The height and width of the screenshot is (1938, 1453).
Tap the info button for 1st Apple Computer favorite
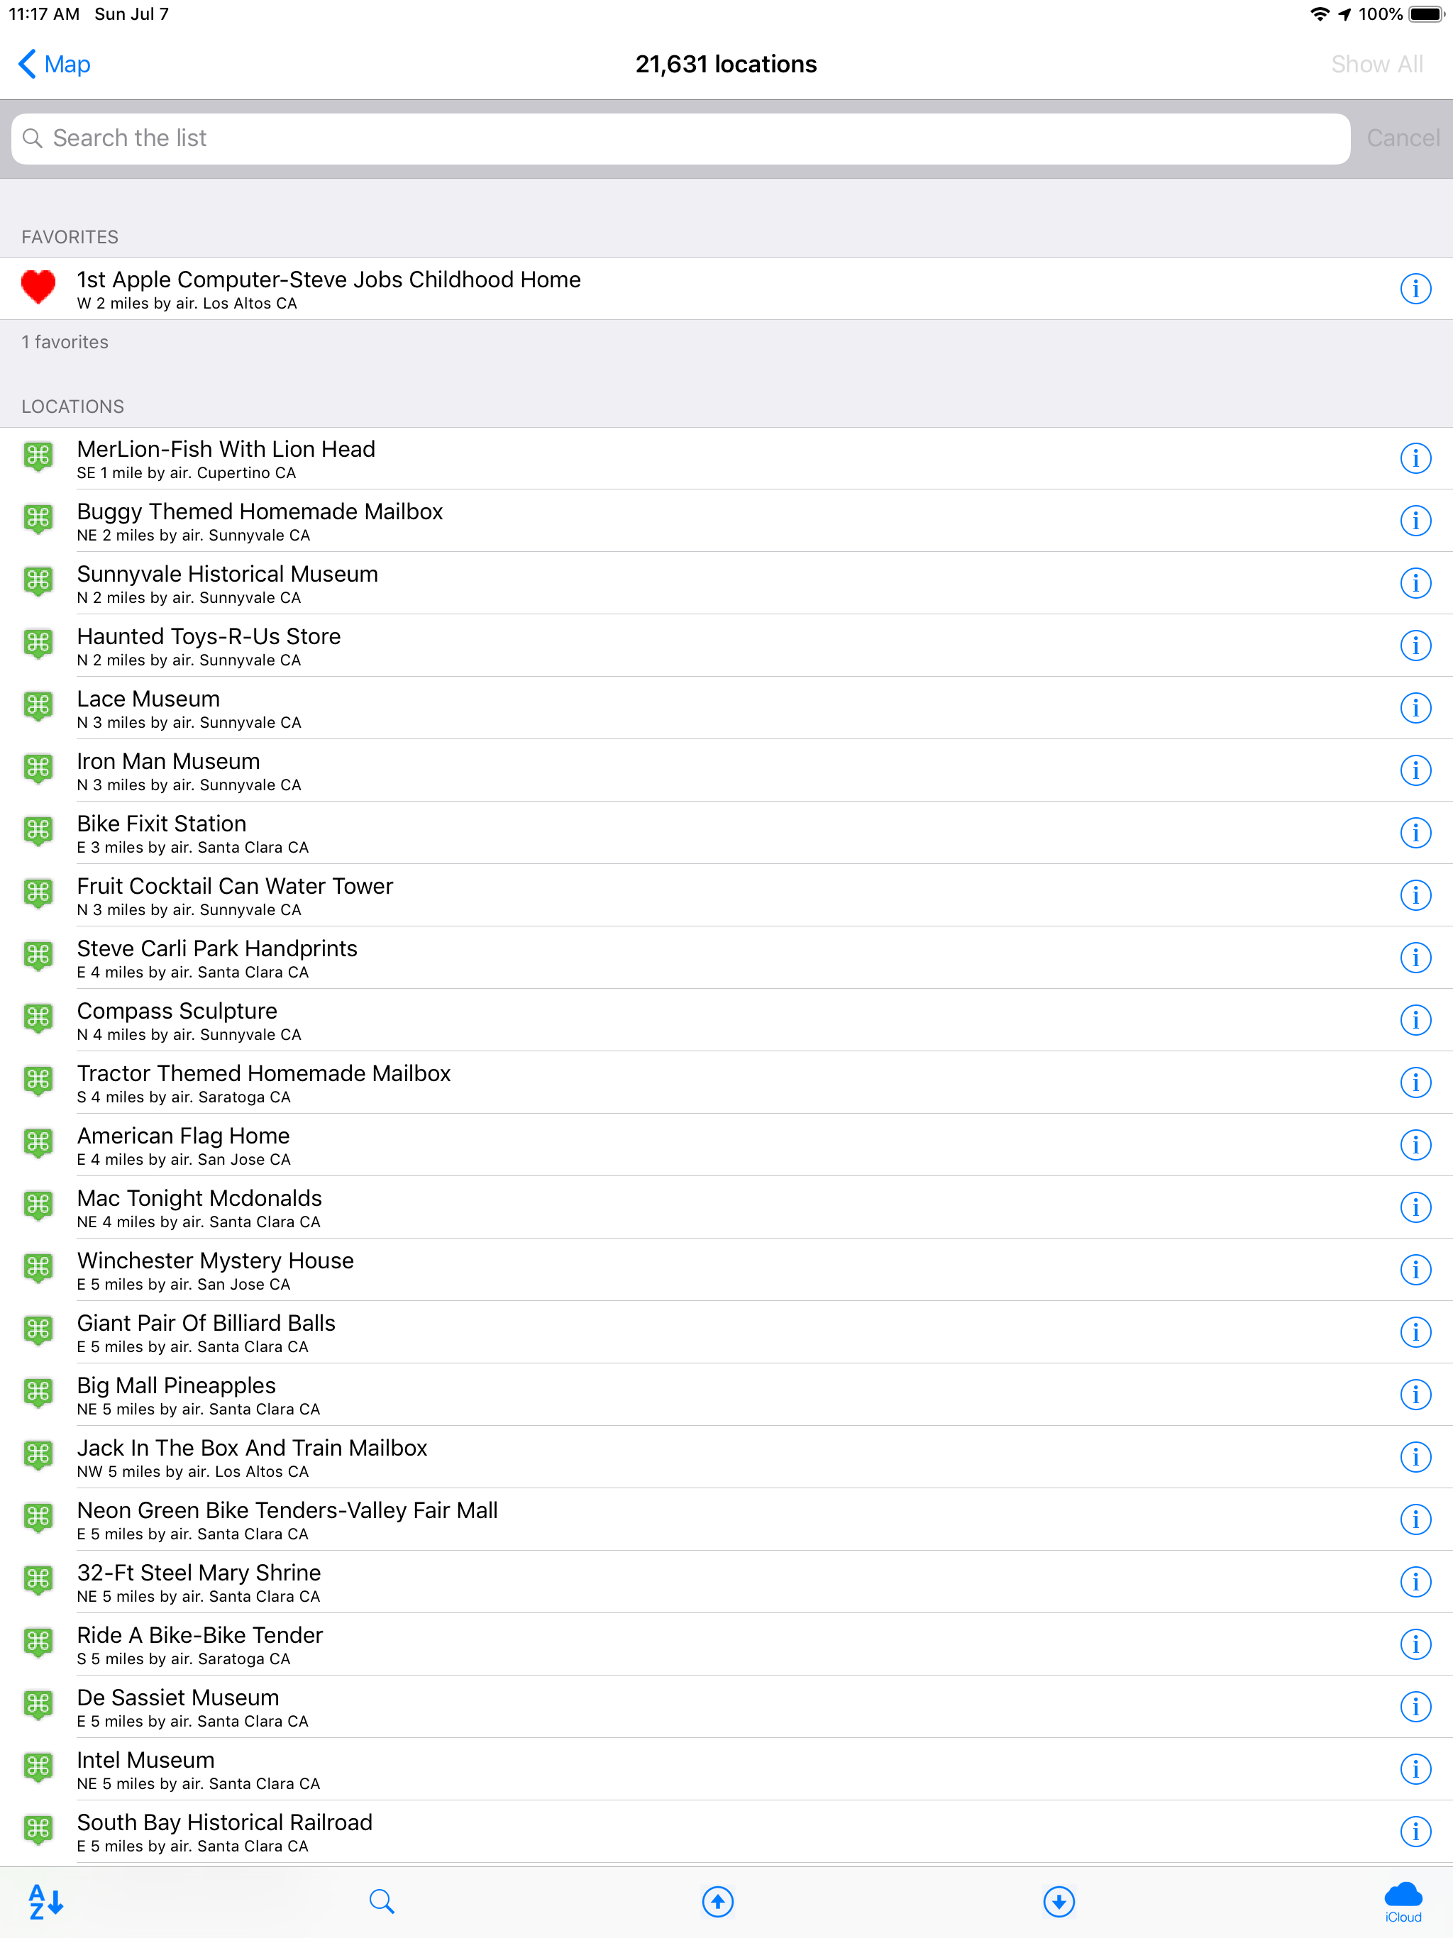click(x=1415, y=287)
